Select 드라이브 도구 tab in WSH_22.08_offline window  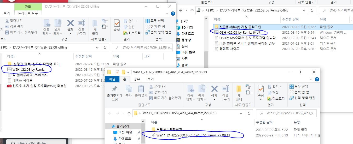coord(28,13)
